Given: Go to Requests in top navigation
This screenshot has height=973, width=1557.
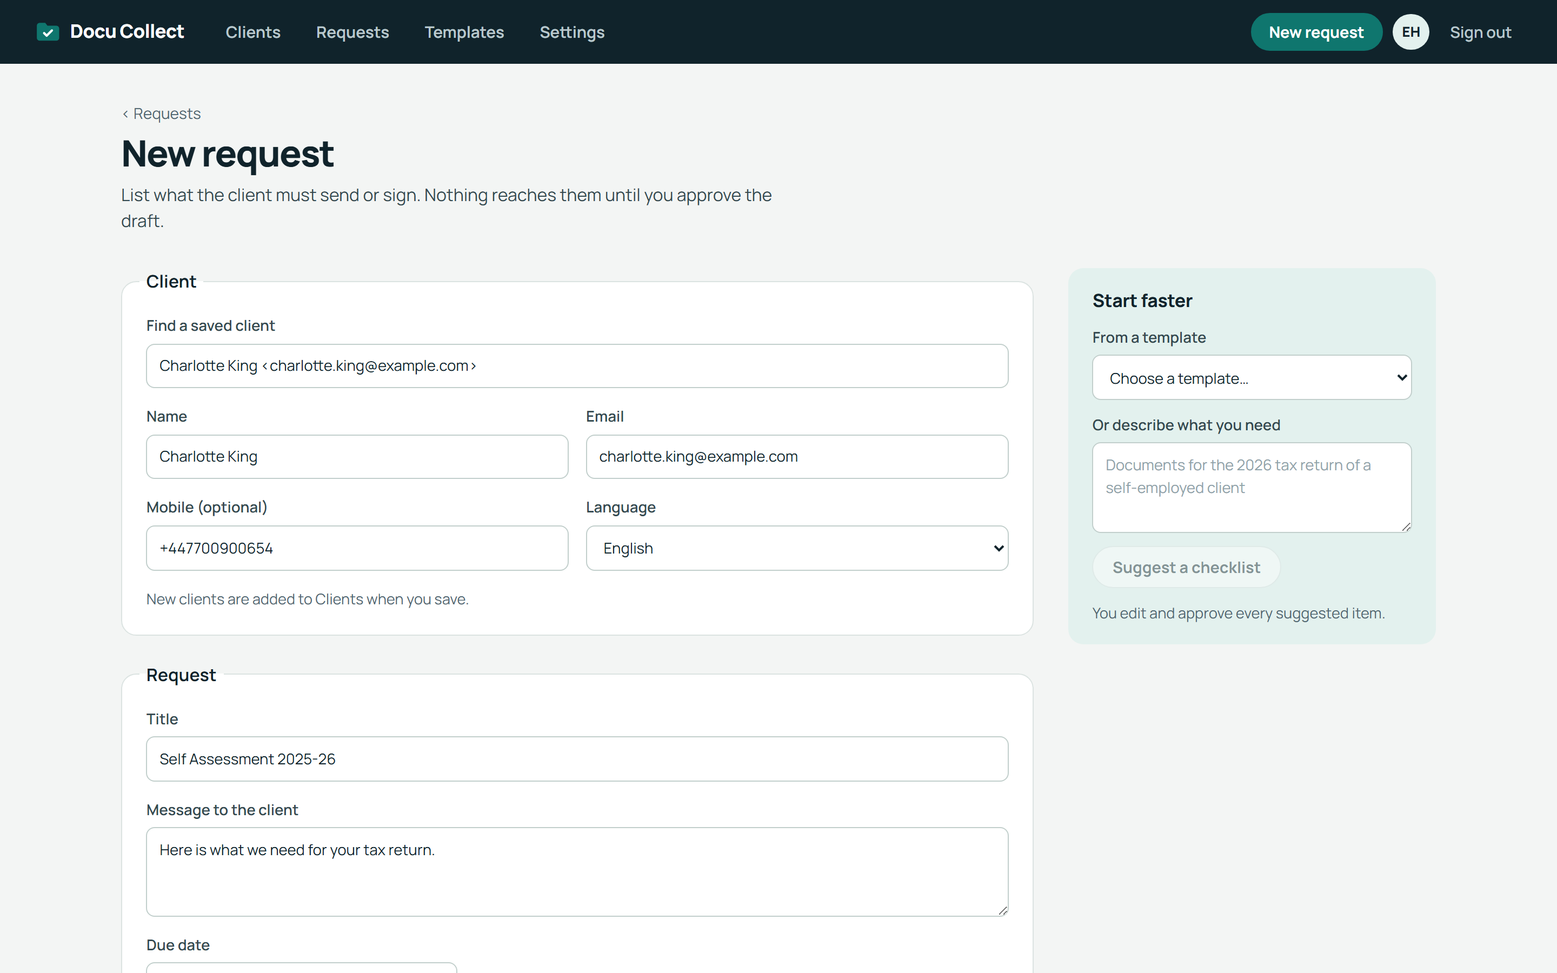Looking at the screenshot, I should pos(352,32).
